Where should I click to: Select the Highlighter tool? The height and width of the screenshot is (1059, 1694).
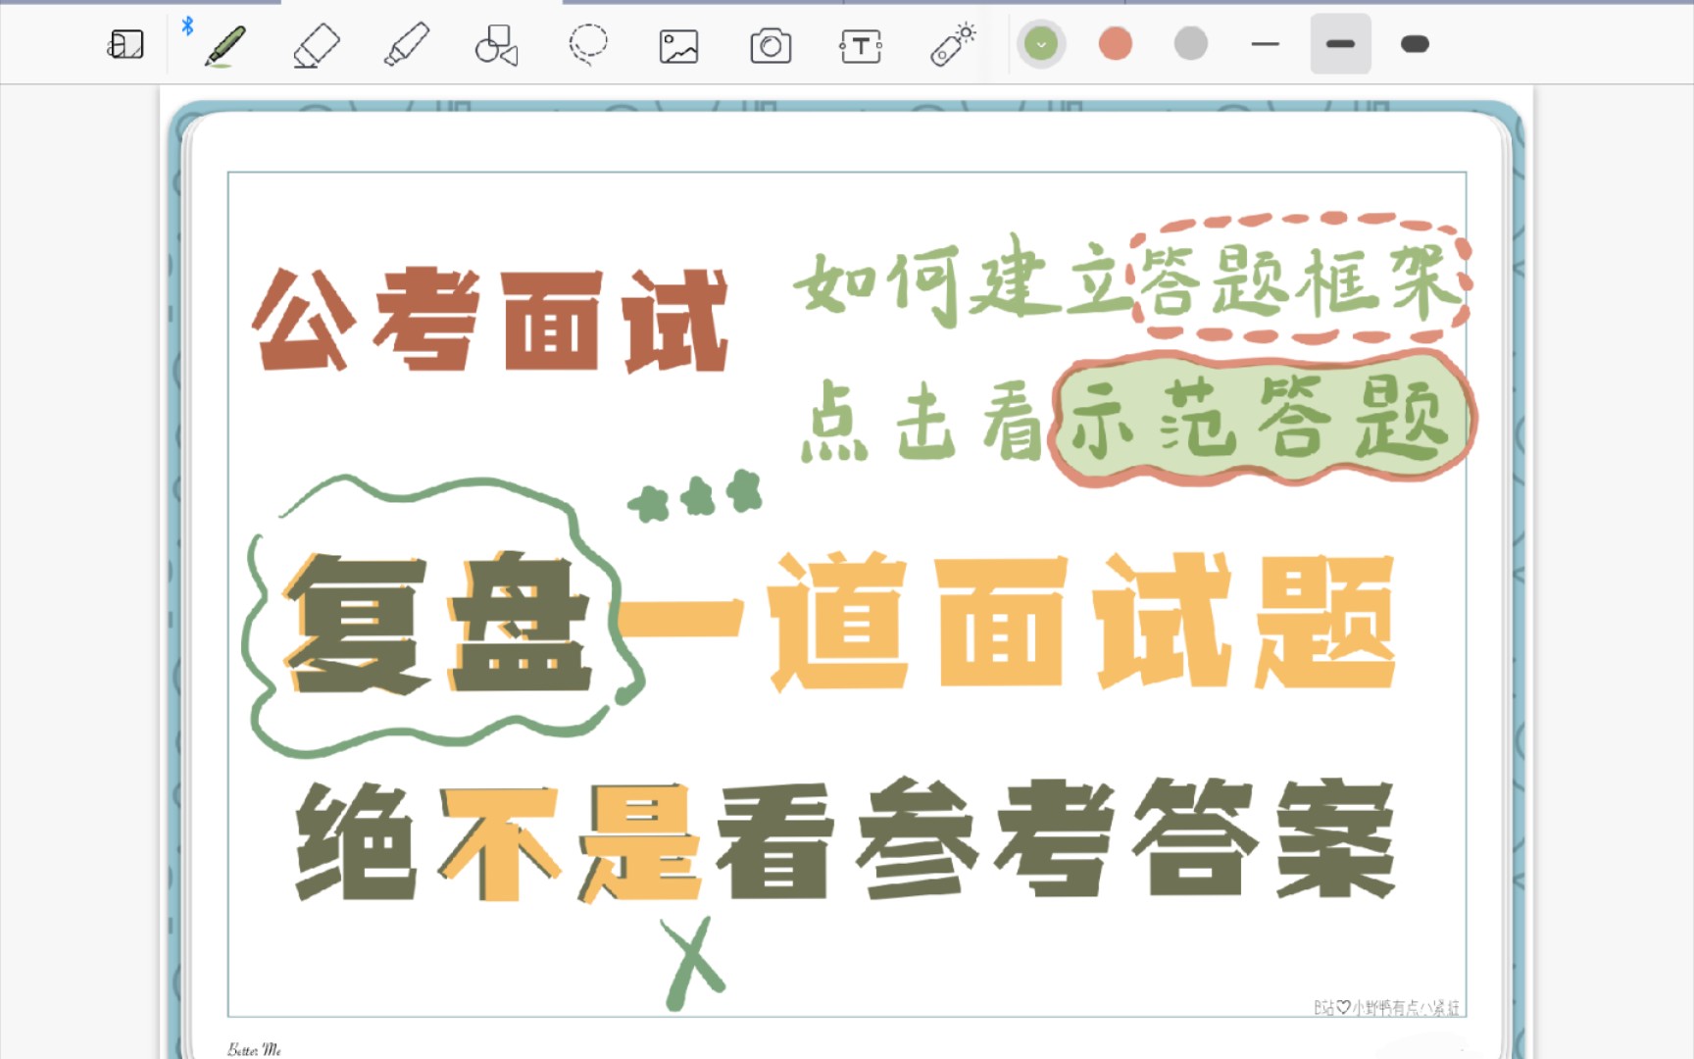(406, 45)
